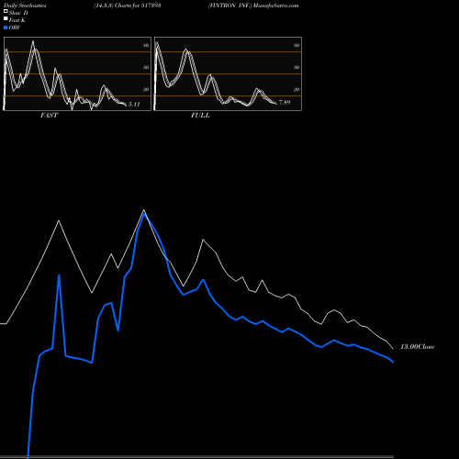Click the 50 axis label in FULL chart
The image size is (459, 459).
[297, 67]
